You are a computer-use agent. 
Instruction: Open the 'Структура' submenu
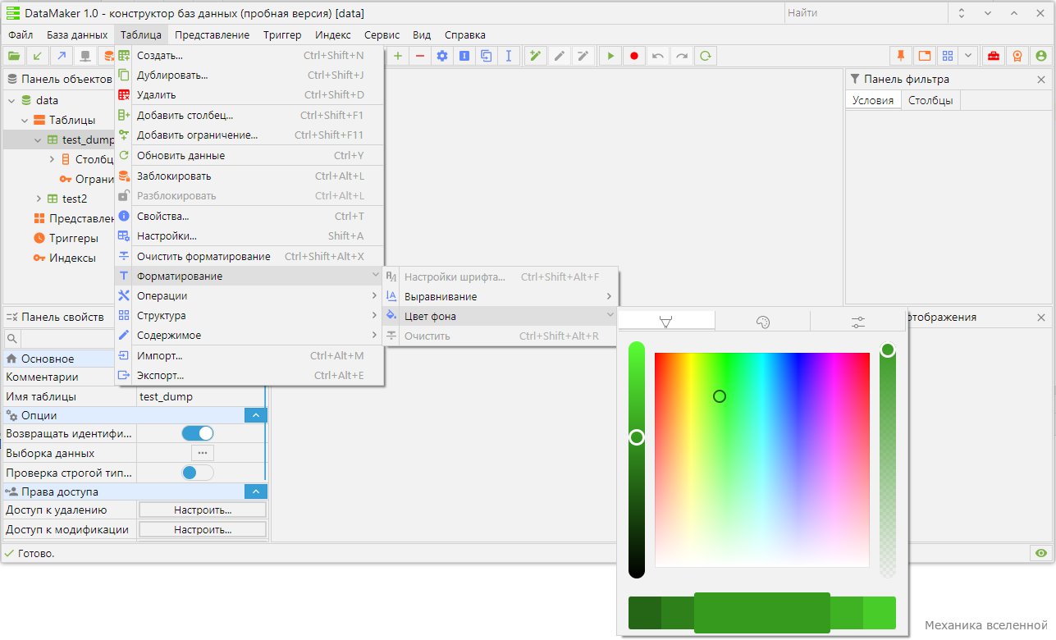(x=249, y=315)
